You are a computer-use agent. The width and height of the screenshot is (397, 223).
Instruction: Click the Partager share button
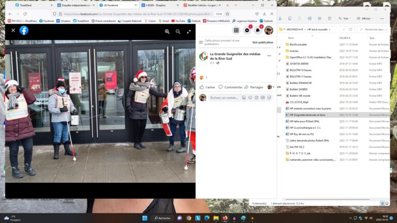point(254,87)
